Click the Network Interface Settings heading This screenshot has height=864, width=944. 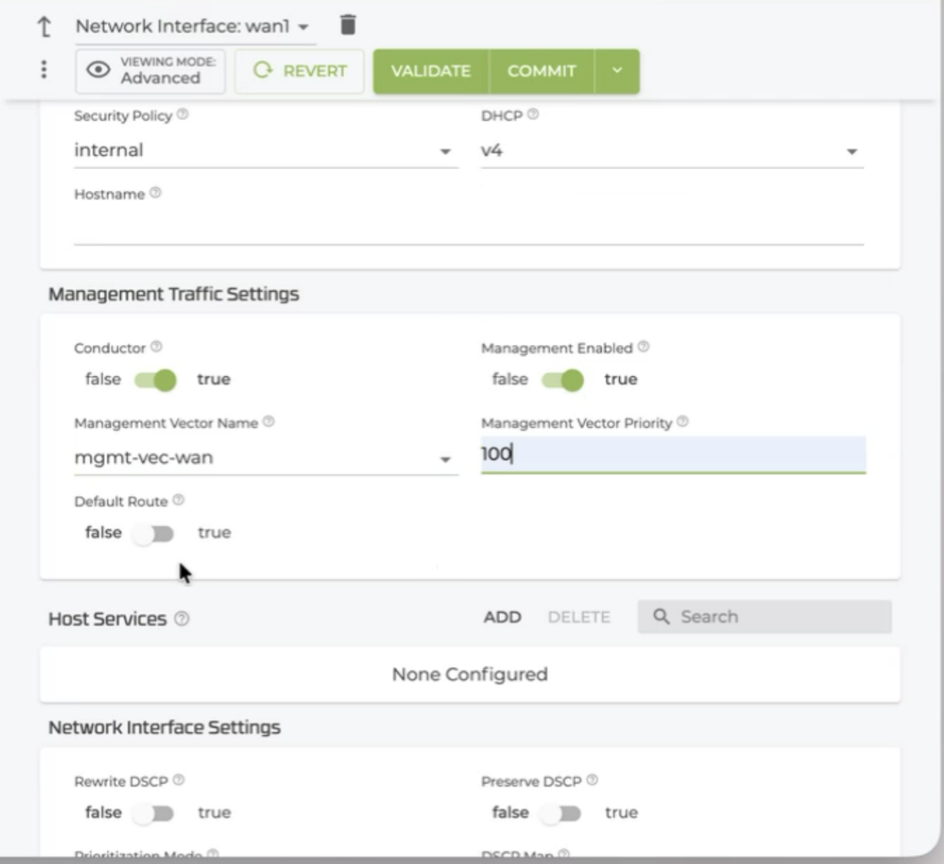pyautogui.click(x=164, y=727)
